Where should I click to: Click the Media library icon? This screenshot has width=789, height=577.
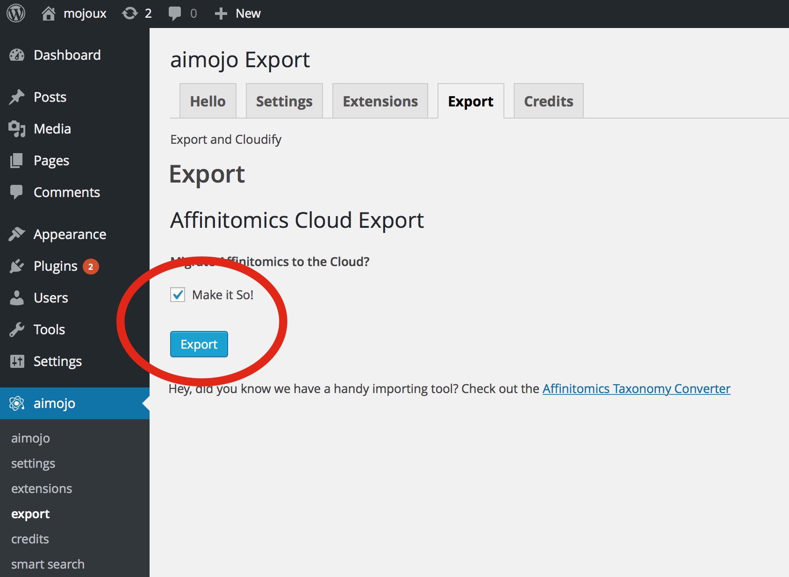[x=17, y=129]
